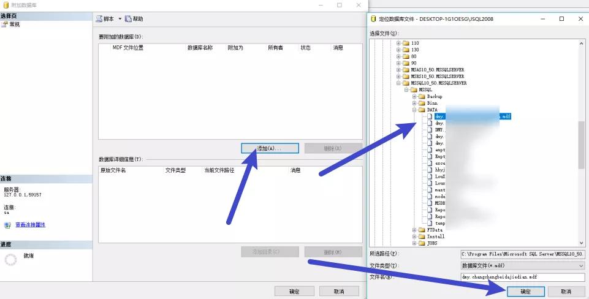589x299 pixels.
Task: Select the file icon of exce file
Action: point(430,164)
